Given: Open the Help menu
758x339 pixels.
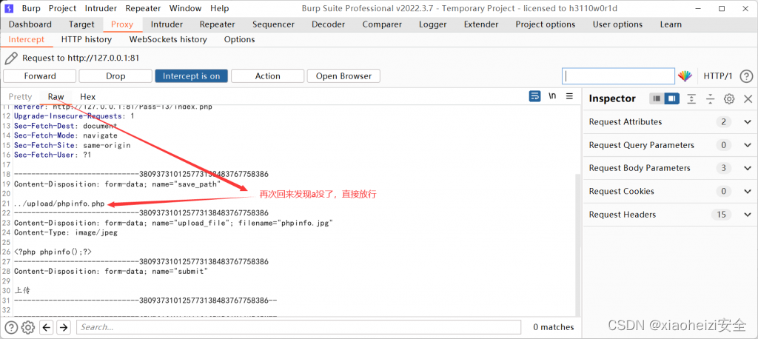Looking at the screenshot, I should tap(219, 8).
